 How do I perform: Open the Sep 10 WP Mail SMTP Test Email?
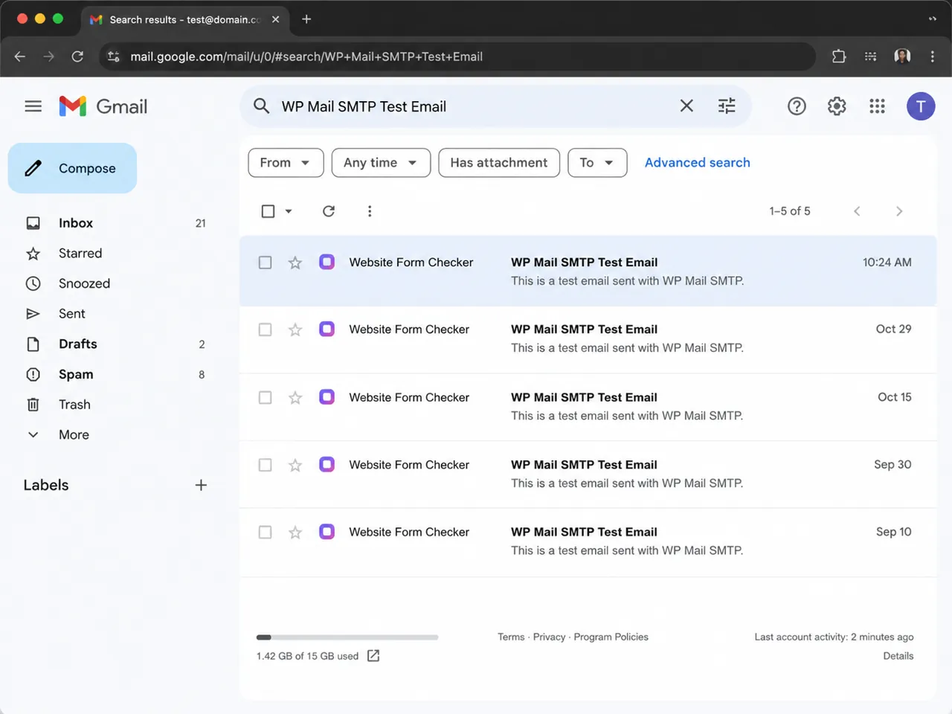[x=588, y=542]
